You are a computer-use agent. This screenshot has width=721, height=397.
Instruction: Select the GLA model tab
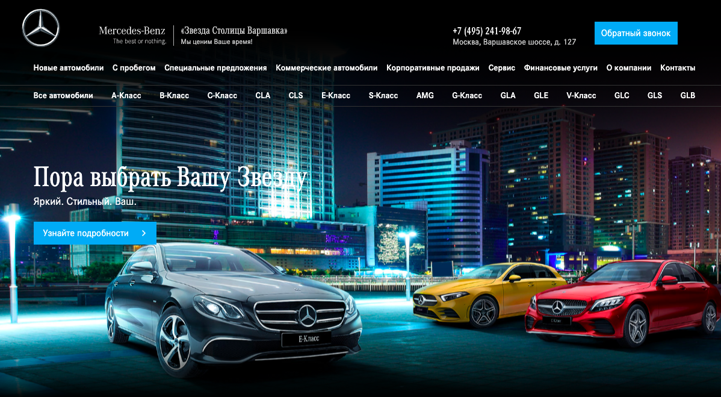pos(508,96)
